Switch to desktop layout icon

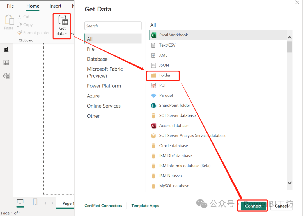(20, 202)
